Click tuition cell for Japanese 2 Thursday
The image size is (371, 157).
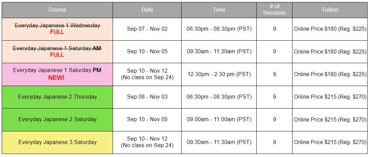click(x=330, y=97)
